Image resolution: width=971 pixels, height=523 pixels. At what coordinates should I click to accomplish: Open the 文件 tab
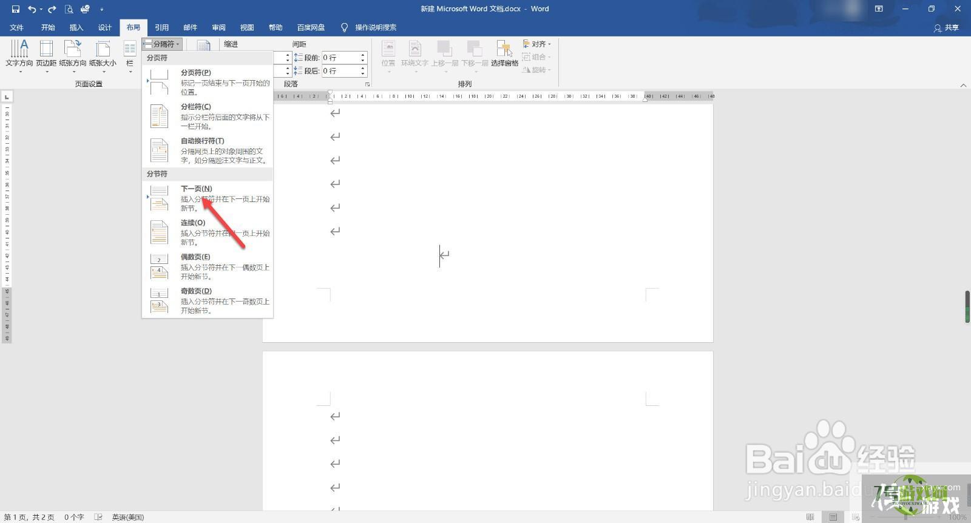pos(17,27)
